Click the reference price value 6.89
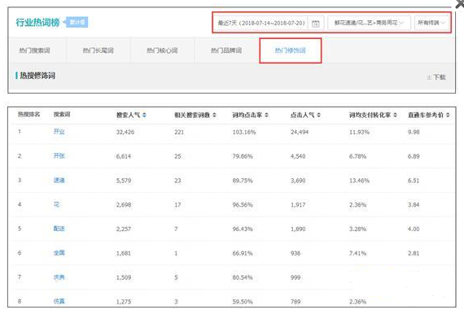 [x=414, y=156]
